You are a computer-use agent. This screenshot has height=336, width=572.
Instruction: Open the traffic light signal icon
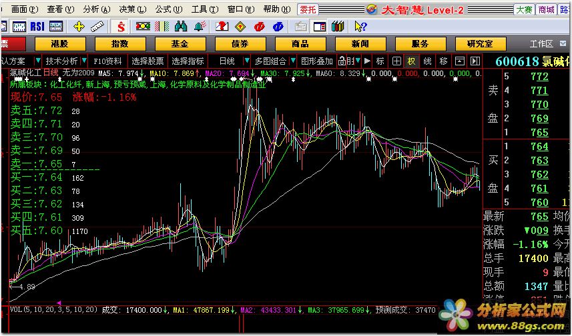(x=143, y=27)
